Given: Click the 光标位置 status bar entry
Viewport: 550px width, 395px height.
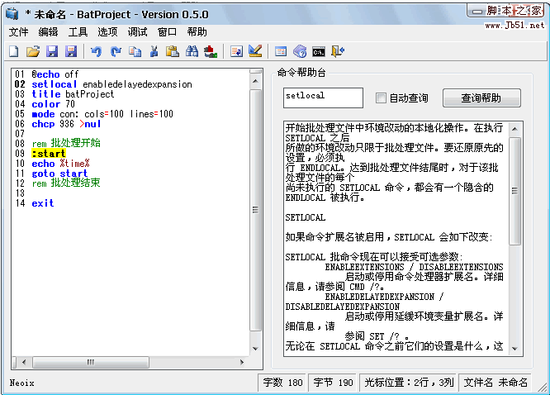Looking at the screenshot, I should coord(409,383).
